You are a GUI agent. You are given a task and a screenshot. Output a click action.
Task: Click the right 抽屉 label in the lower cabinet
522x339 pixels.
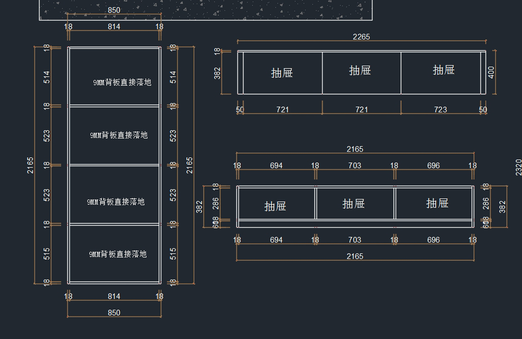point(437,203)
